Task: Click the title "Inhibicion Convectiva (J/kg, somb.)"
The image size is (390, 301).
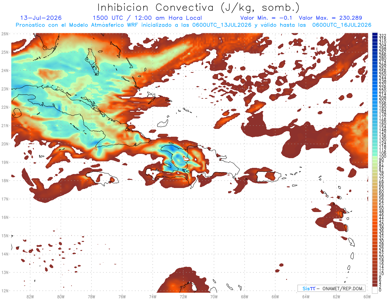Action: pos(198,8)
